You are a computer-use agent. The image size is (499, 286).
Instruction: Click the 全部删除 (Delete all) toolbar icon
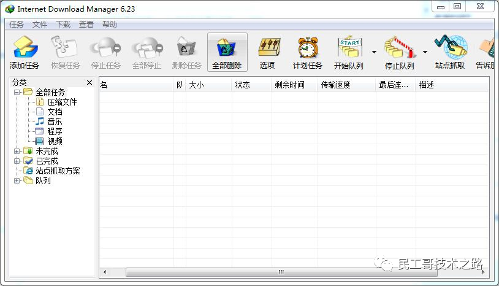(x=227, y=52)
